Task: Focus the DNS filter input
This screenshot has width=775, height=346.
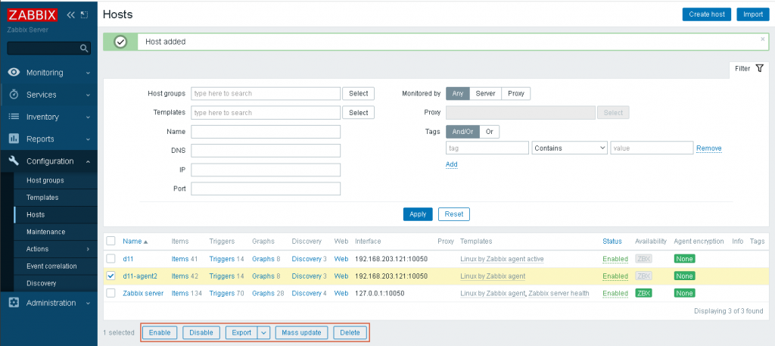Action: click(x=266, y=151)
